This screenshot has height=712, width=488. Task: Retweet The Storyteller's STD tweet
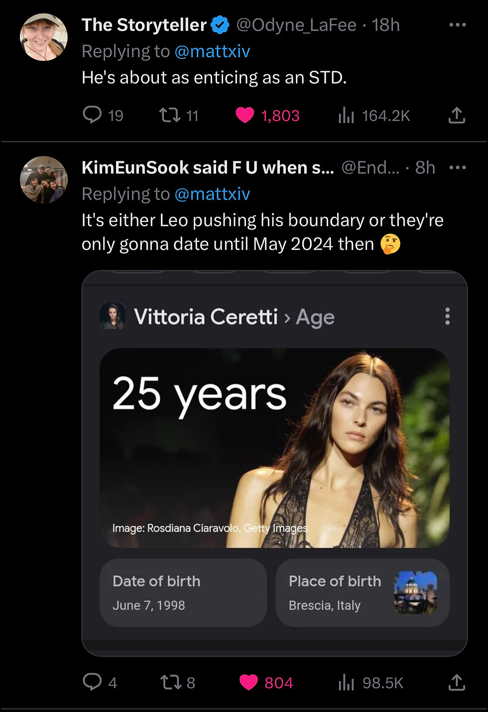[170, 115]
